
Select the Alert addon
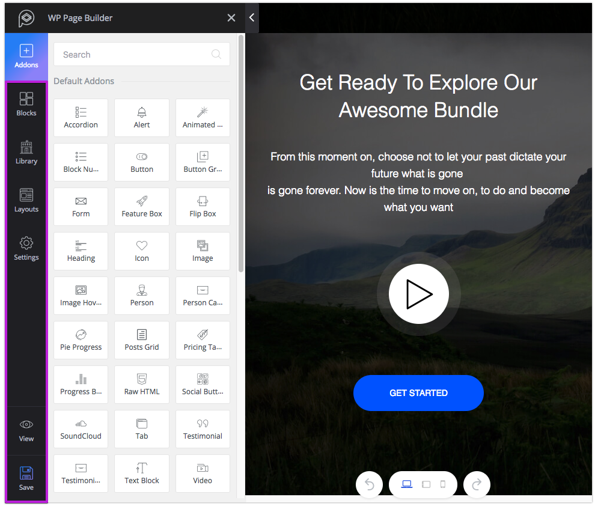pos(142,118)
